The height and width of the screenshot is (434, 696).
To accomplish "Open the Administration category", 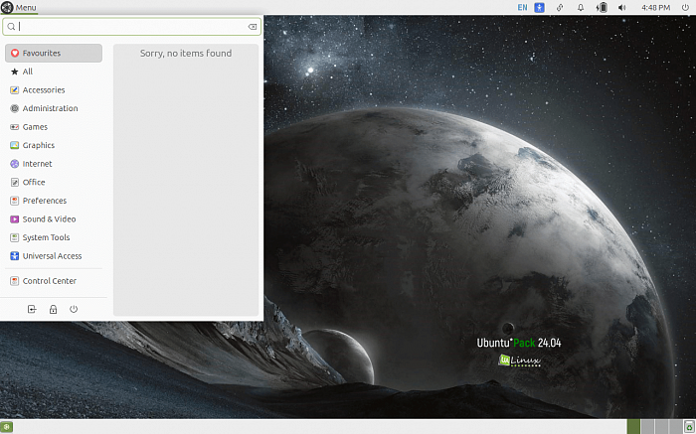I will click(x=54, y=108).
